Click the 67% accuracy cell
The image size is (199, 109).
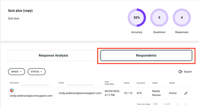point(139,93)
